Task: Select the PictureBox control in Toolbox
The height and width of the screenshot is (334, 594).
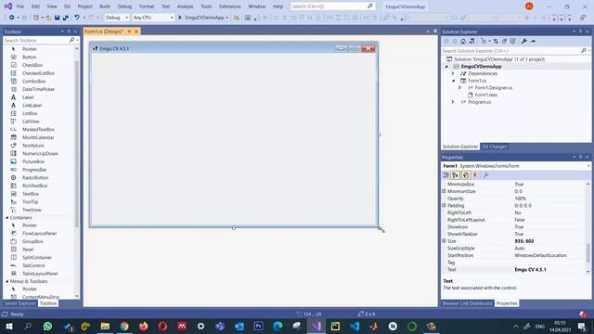Action: tap(33, 161)
